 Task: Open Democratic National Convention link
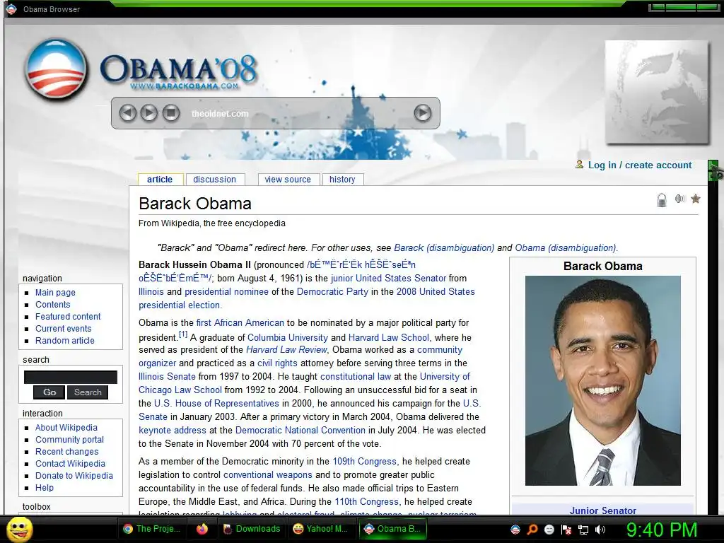point(300,431)
